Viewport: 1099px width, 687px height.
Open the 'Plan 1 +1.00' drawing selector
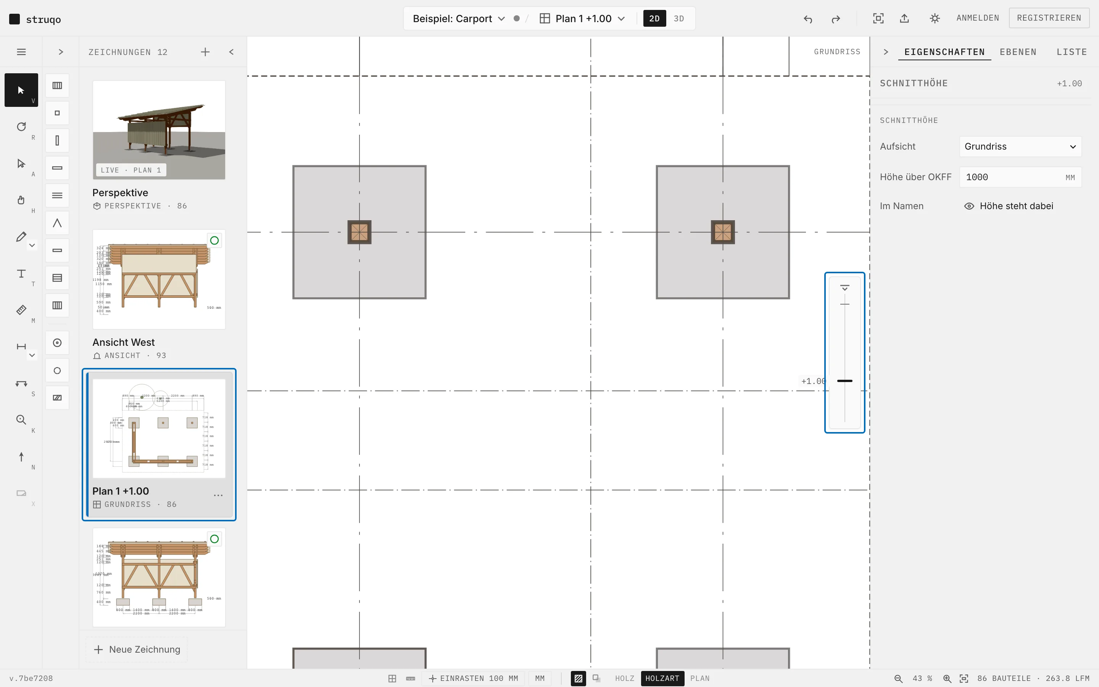point(583,19)
